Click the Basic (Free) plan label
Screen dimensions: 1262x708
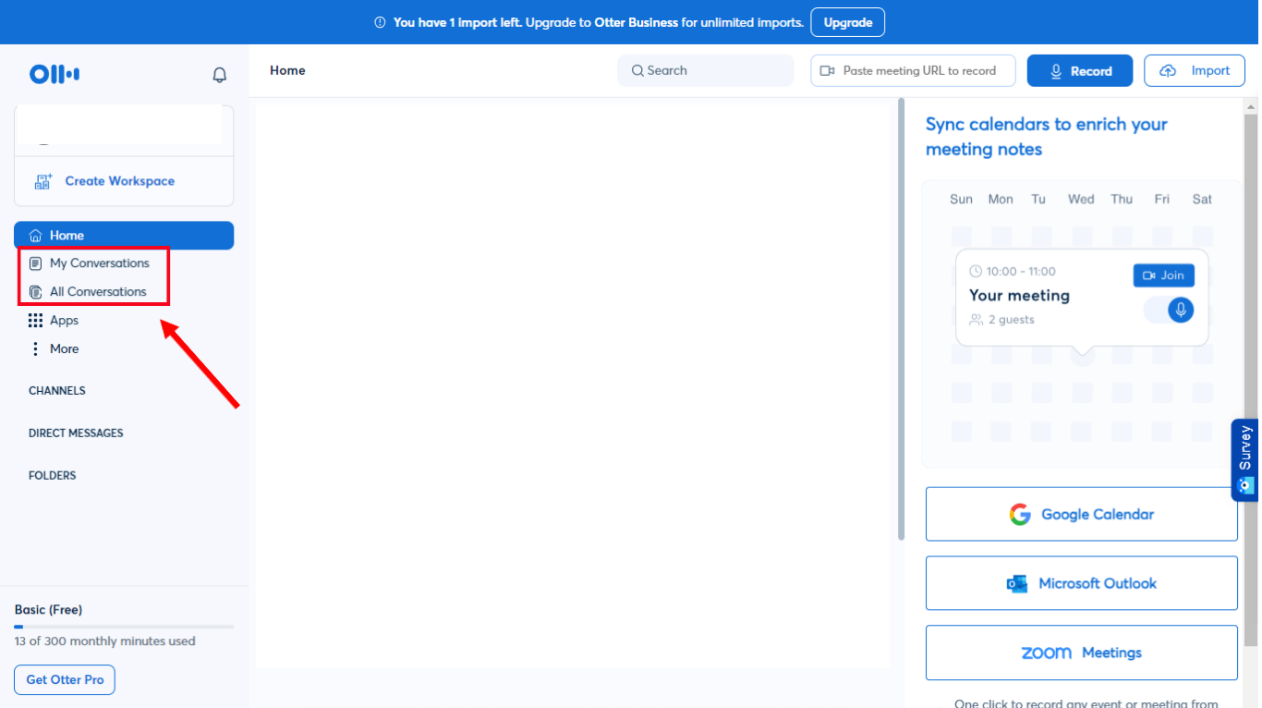[x=48, y=610]
